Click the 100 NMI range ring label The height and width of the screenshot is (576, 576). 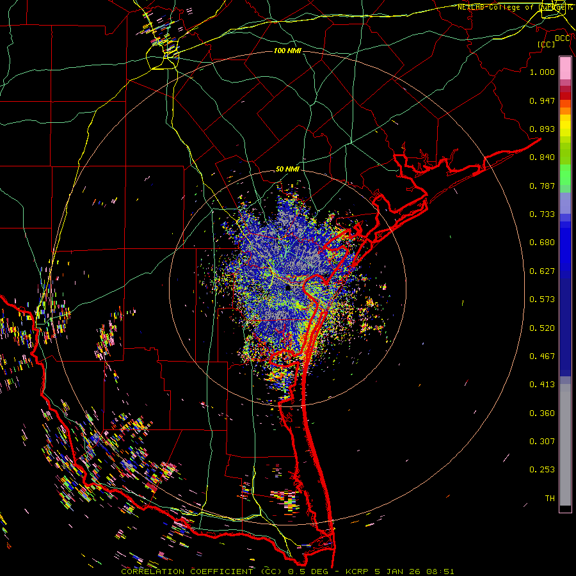[287, 51]
